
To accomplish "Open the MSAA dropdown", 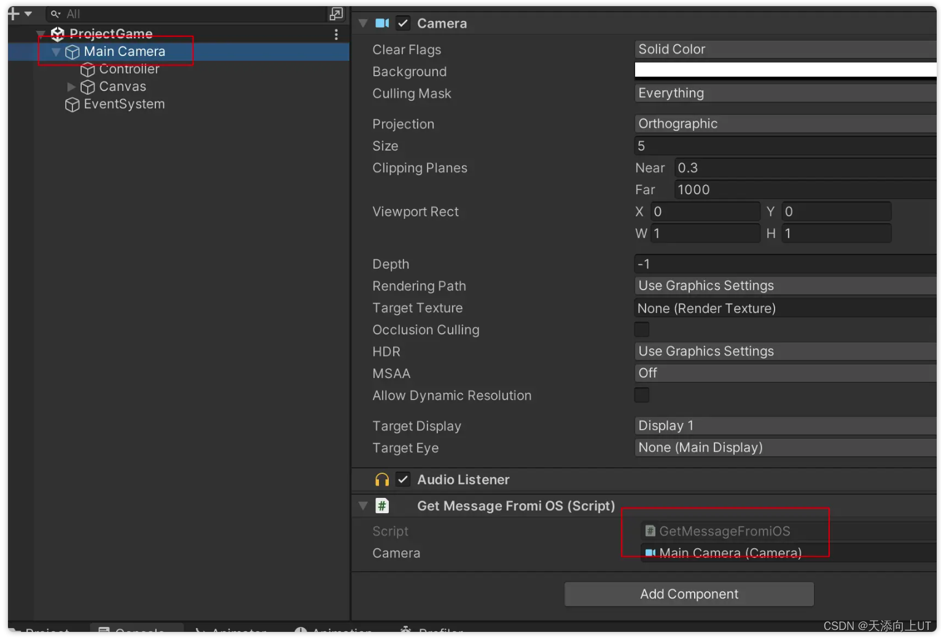I will coord(785,373).
